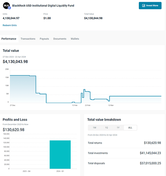Select the 1Y range option
Screen dimensions: 166x176
(118, 128)
